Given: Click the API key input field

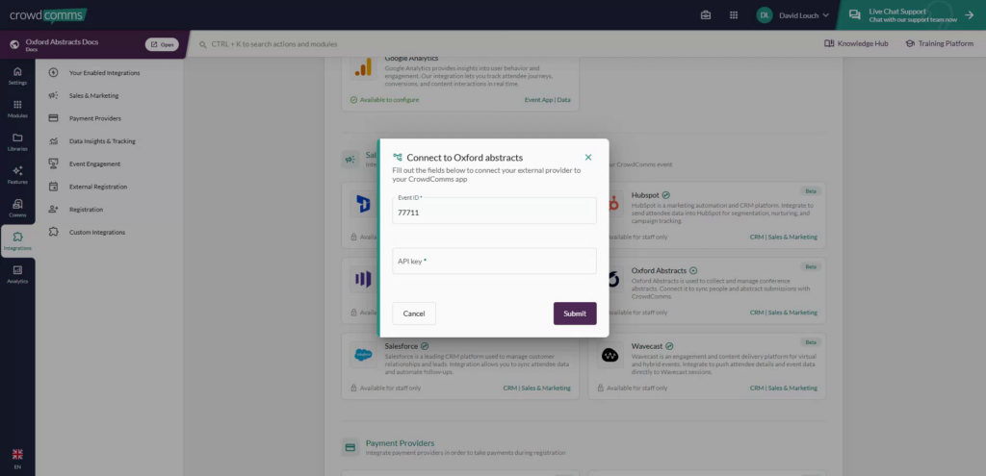Looking at the screenshot, I should [494, 261].
